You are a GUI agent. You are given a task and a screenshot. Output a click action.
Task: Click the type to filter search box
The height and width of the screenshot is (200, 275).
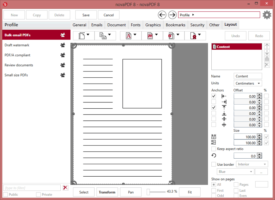(32, 188)
